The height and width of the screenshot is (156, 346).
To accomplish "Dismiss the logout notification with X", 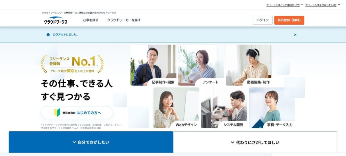I will 295,35.
